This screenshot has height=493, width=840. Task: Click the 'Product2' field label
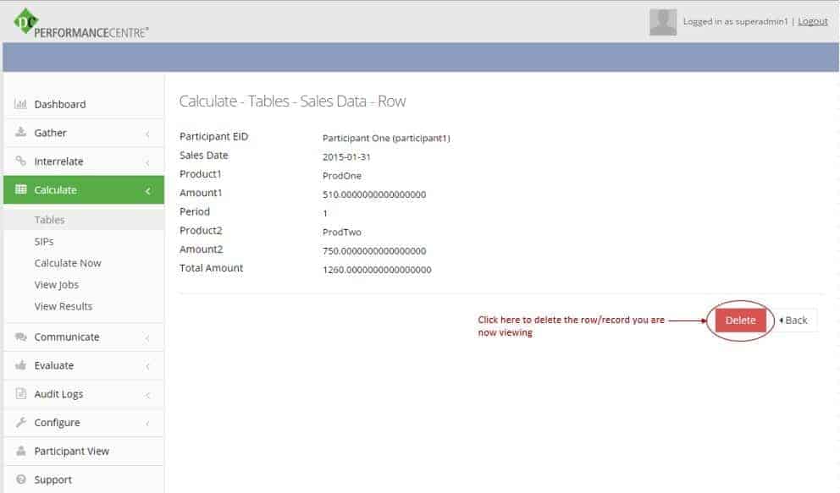[x=201, y=231]
